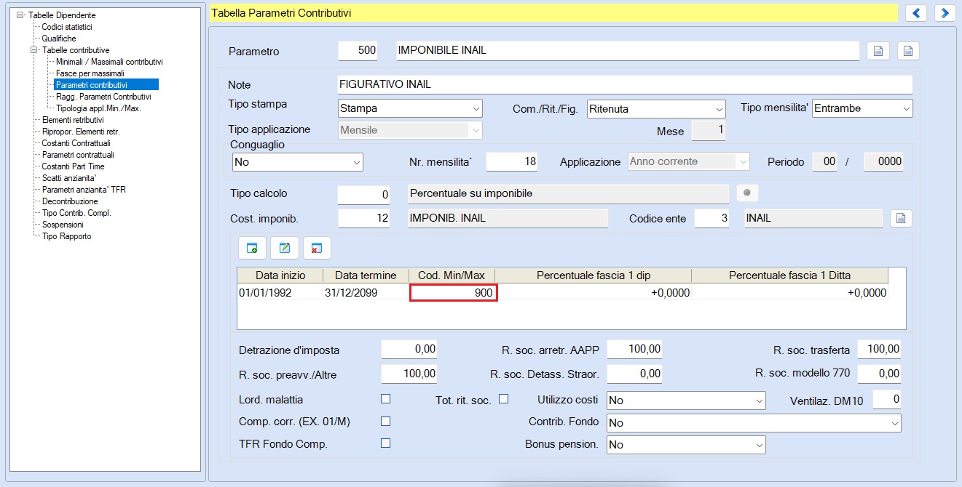Select Cod. Min/Max cell value 900
Screen dimensions: 962x487
453,293
